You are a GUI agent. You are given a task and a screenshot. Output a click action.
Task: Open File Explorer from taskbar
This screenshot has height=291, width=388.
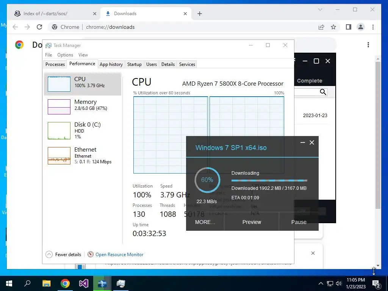46,283
